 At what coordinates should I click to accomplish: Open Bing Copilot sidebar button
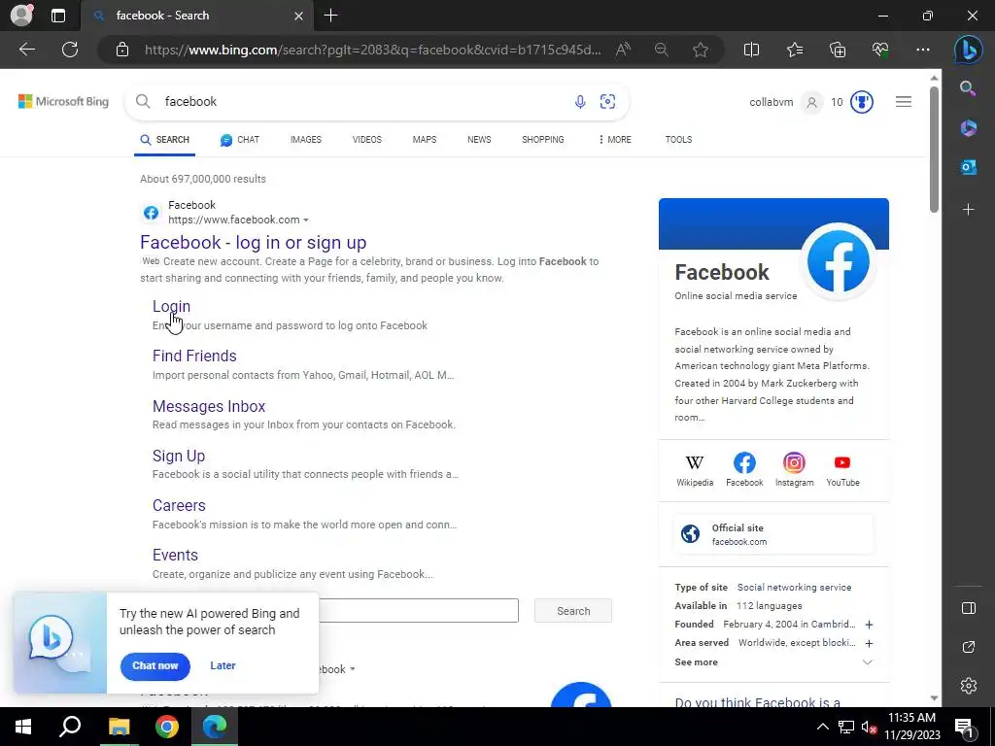click(969, 50)
